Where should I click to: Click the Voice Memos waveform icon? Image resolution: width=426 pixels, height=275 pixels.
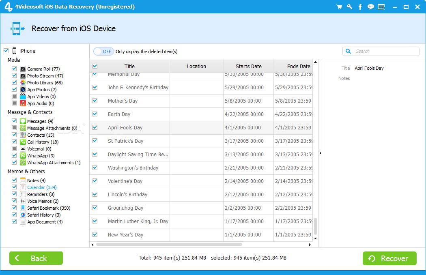point(23,201)
